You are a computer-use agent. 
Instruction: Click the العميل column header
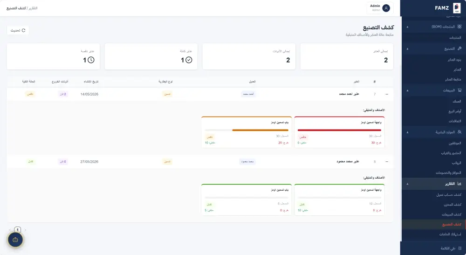click(x=252, y=82)
